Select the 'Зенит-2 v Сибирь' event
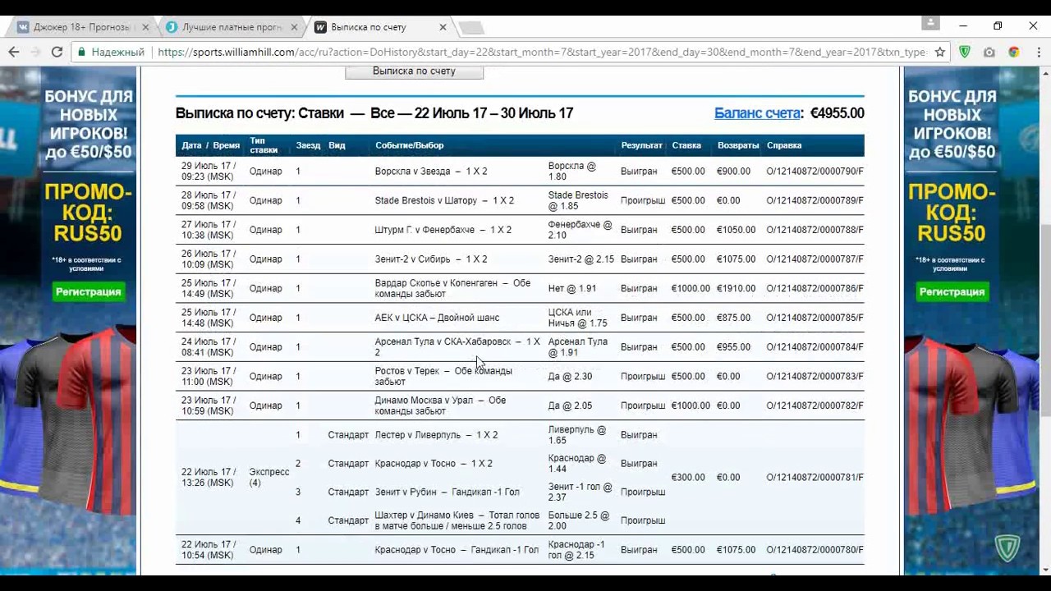The height and width of the screenshot is (591, 1051). point(430,259)
